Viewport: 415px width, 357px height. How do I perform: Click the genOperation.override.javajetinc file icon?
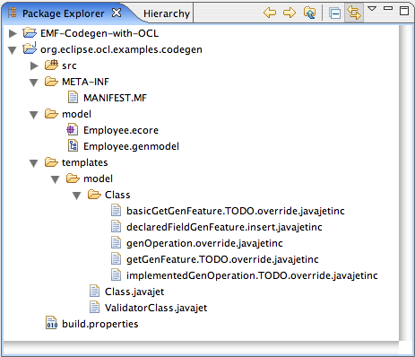pos(116,243)
